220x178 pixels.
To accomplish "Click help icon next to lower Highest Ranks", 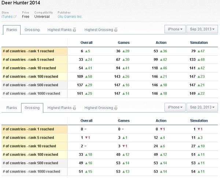I will click(x=74, y=108).
